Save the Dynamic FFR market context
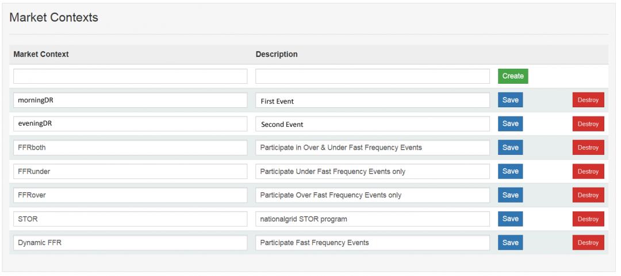The width and height of the screenshot is (621, 276). [x=510, y=243]
